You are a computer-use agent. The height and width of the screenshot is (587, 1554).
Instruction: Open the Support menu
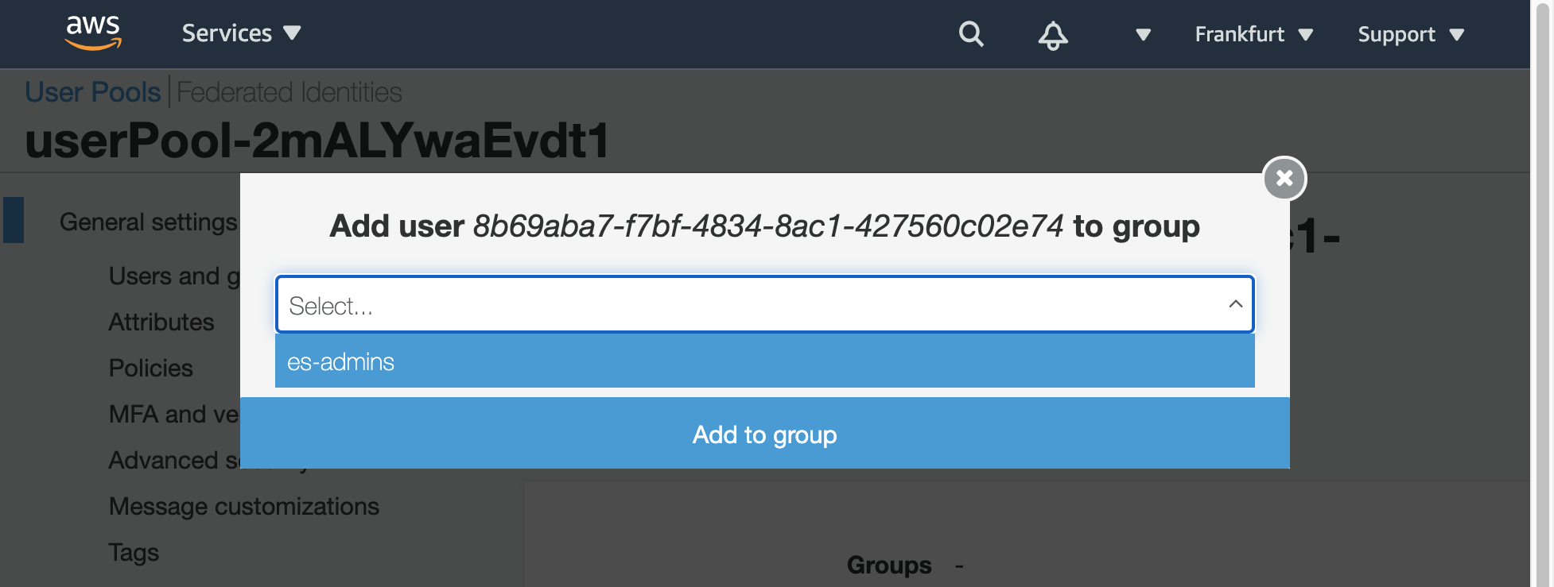coord(1411,35)
